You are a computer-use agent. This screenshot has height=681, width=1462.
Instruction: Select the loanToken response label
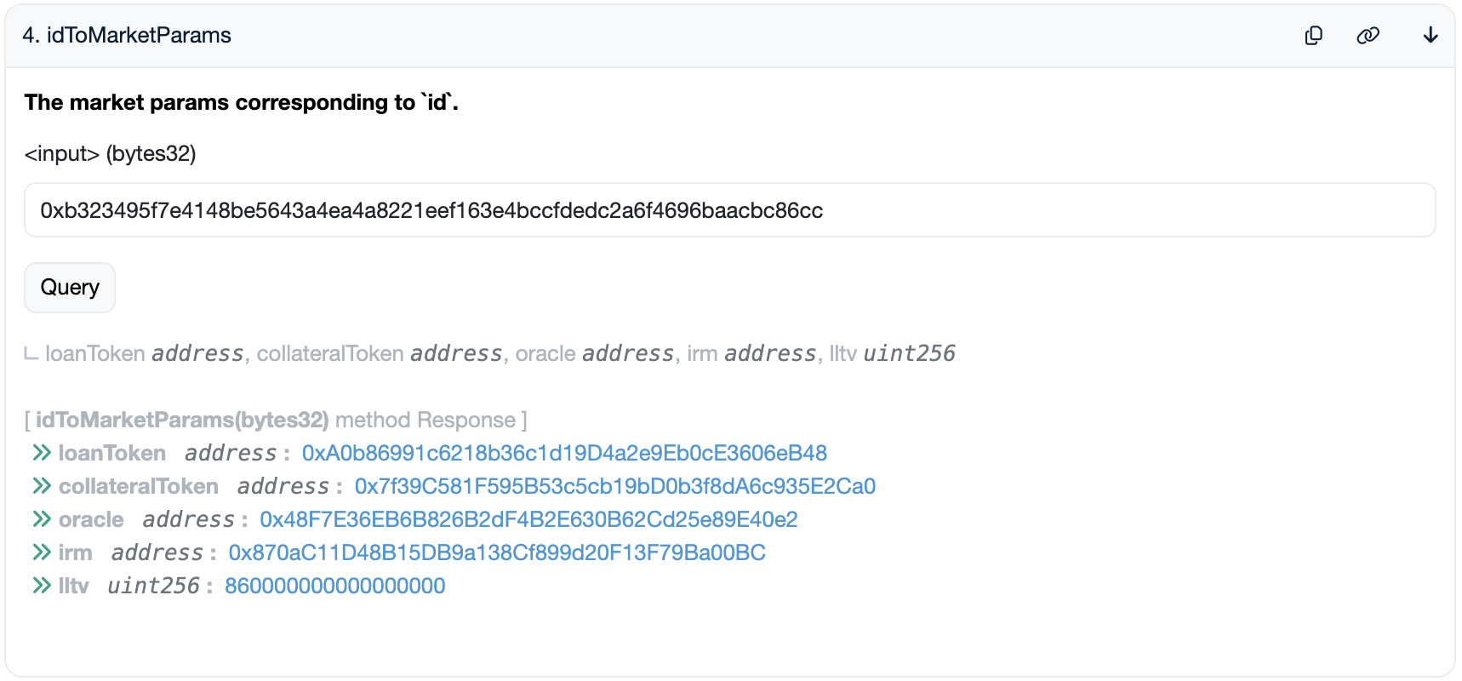(x=112, y=453)
